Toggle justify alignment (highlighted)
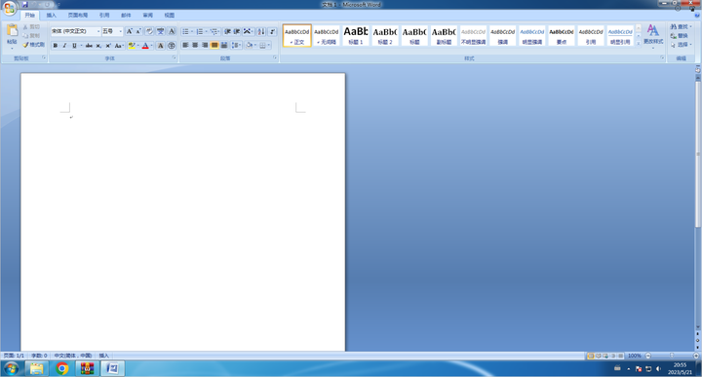The image size is (702, 377). pos(214,45)
